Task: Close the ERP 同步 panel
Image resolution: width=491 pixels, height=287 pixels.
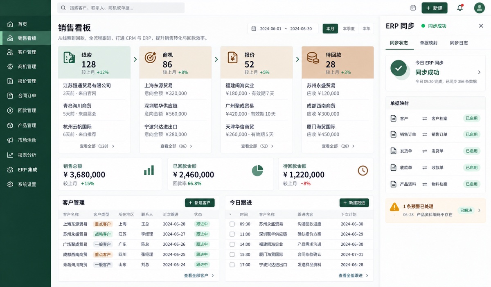Action: point(481,26)
